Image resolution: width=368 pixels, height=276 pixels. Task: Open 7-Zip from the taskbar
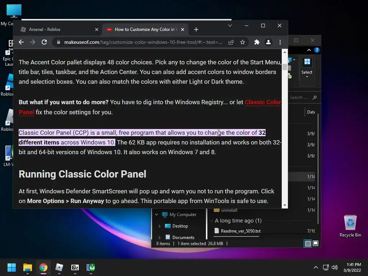pos(75,267)
